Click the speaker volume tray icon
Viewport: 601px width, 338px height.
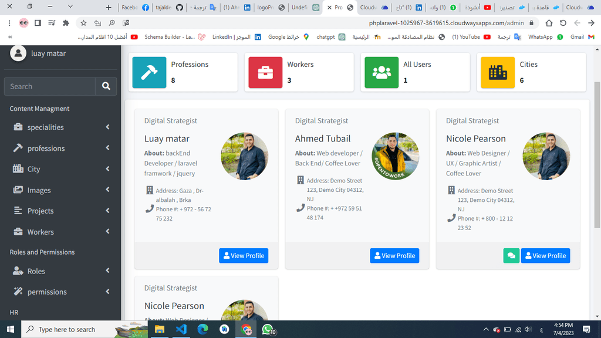(x=528, y=330)
